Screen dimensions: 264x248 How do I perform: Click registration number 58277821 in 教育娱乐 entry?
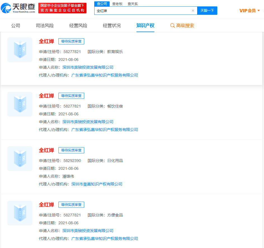click(x=72, y=52)
